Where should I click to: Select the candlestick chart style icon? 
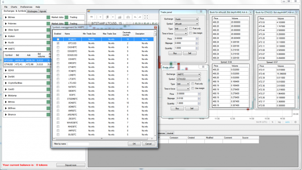coord(107,17)
